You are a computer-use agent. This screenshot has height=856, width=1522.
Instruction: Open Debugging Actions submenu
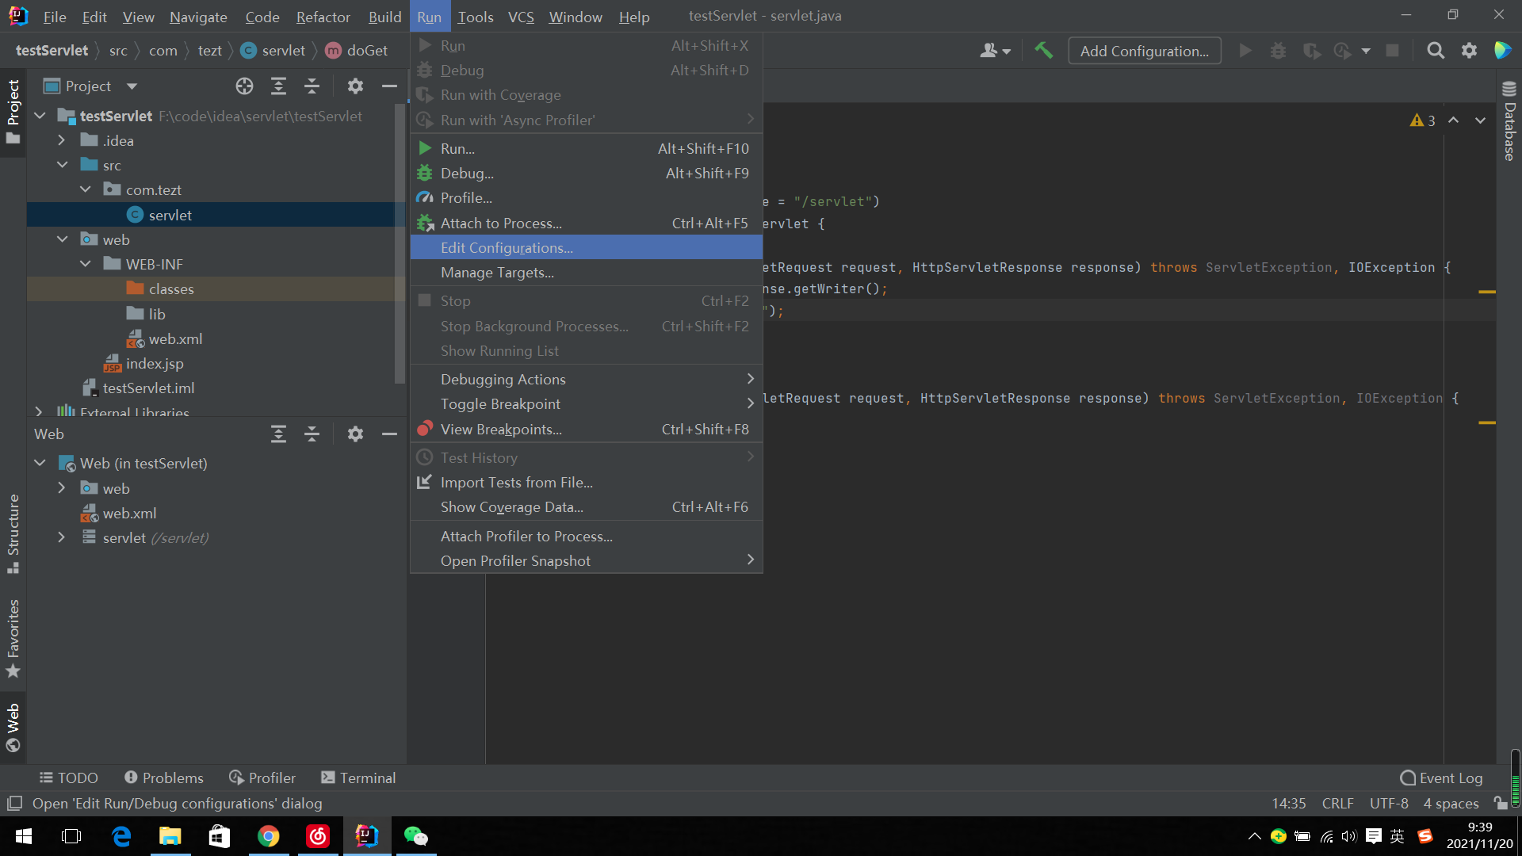586,379
